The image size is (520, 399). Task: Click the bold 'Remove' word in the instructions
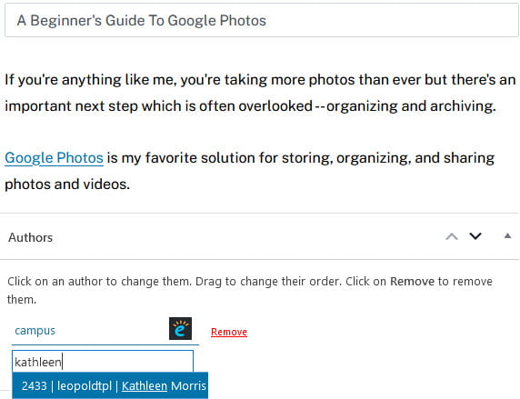click(x=412, y=281)
